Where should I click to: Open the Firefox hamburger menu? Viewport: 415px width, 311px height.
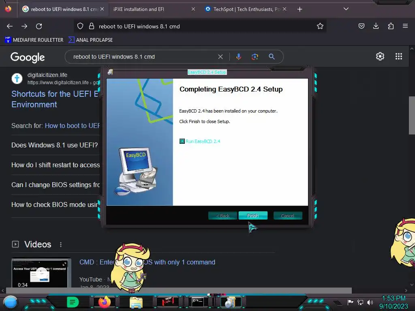[405, 26]
